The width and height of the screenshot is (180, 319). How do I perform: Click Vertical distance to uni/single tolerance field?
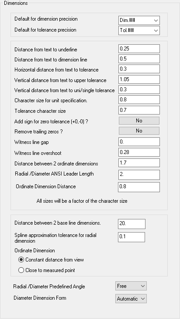139,90
